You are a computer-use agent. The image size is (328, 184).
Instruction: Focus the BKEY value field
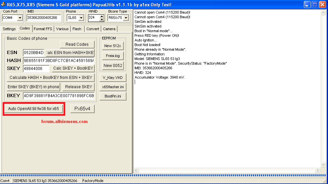59,96
